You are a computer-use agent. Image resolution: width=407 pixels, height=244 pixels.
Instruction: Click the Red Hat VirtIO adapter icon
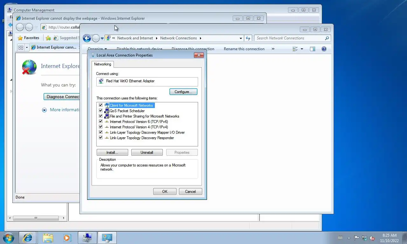101,81
